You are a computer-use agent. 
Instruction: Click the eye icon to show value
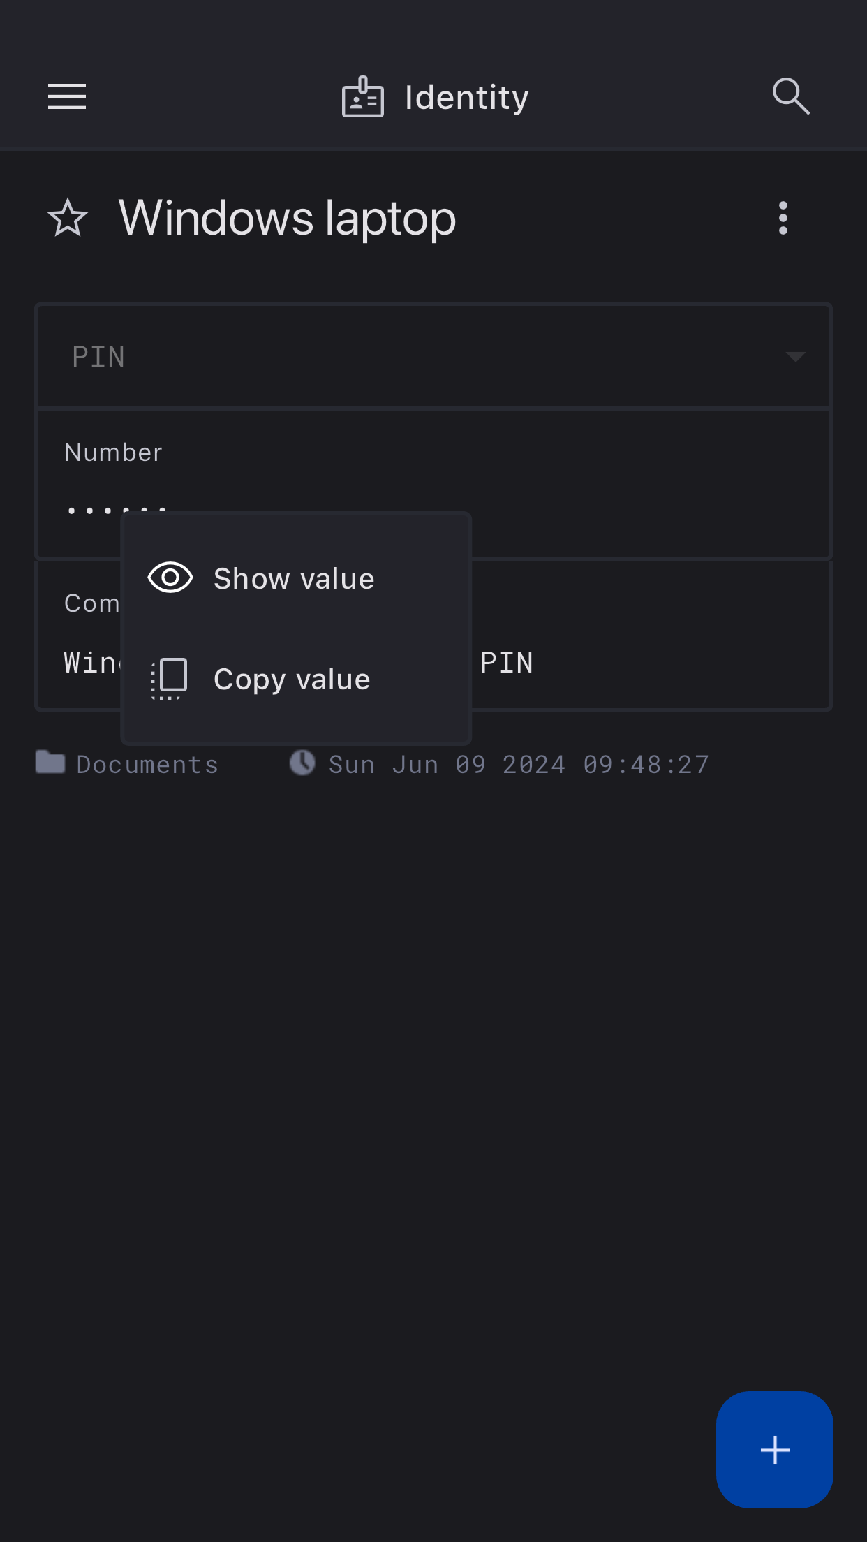170,578
